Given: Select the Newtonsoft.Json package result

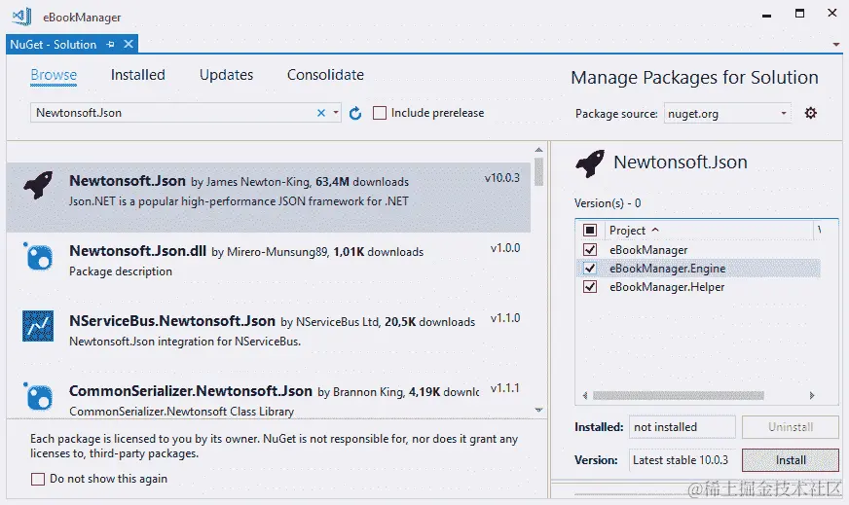Looking at the screenshot, I should pyautogui.click(x=269, y=197).
